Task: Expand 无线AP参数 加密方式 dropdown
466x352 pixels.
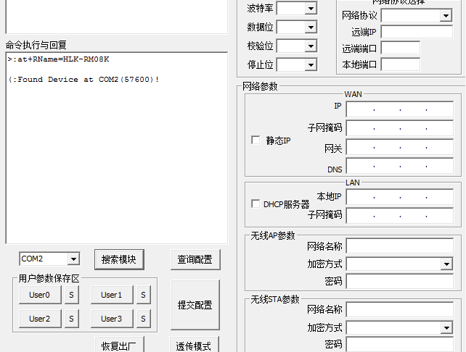Action: click(x=446, y=264)
